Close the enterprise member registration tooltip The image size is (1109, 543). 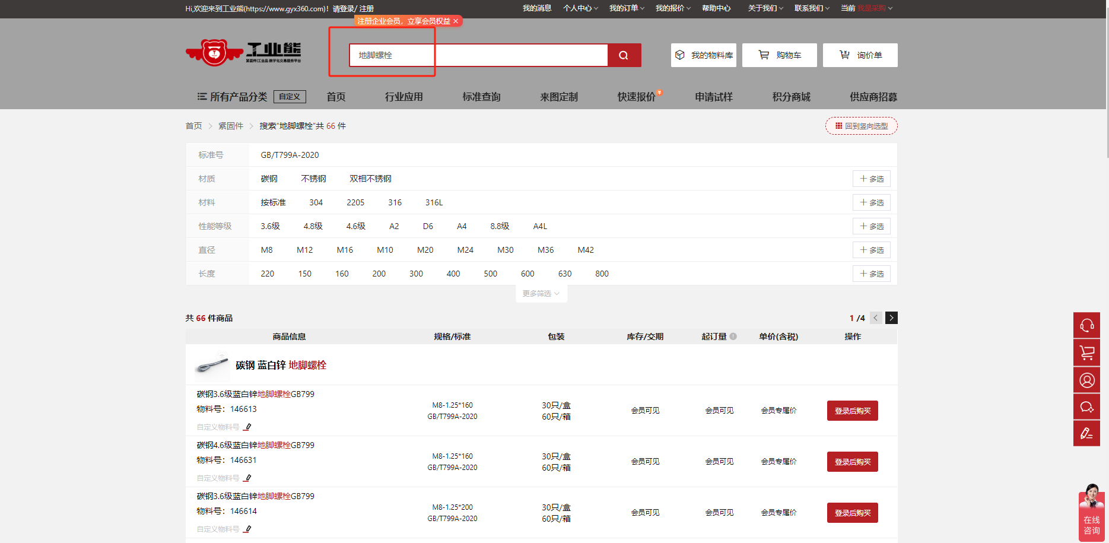456,21
